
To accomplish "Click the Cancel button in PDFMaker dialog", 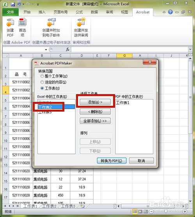I will coord(141,161).
